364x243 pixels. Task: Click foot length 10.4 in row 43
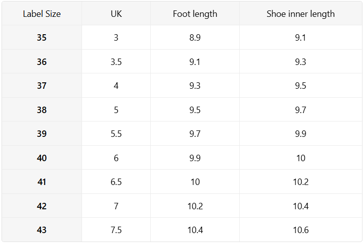195,230
